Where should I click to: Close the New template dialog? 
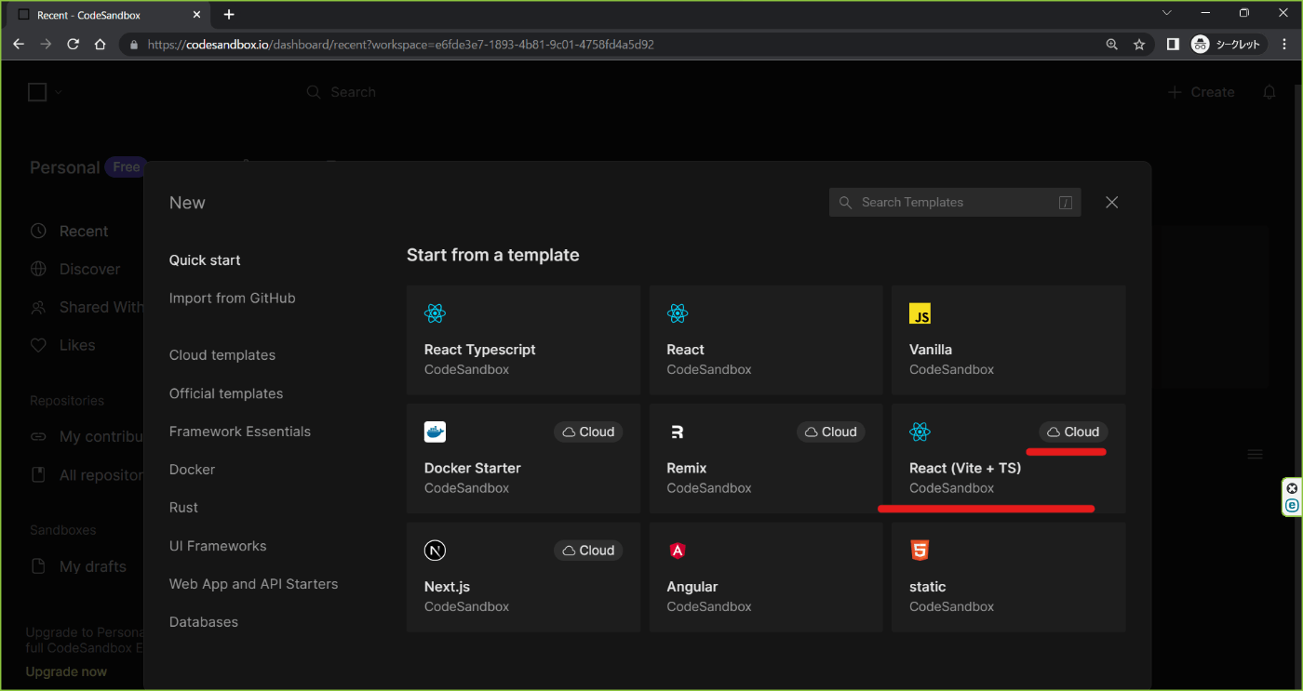click(x=1111, y=203)
